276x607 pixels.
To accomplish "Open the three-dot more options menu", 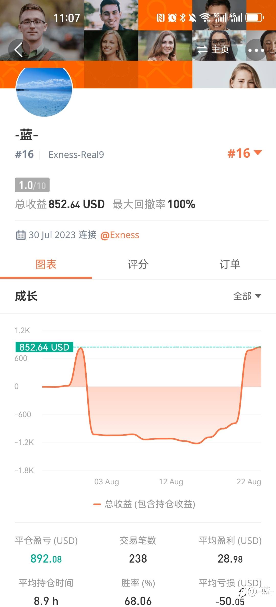I will click(256, 50).
